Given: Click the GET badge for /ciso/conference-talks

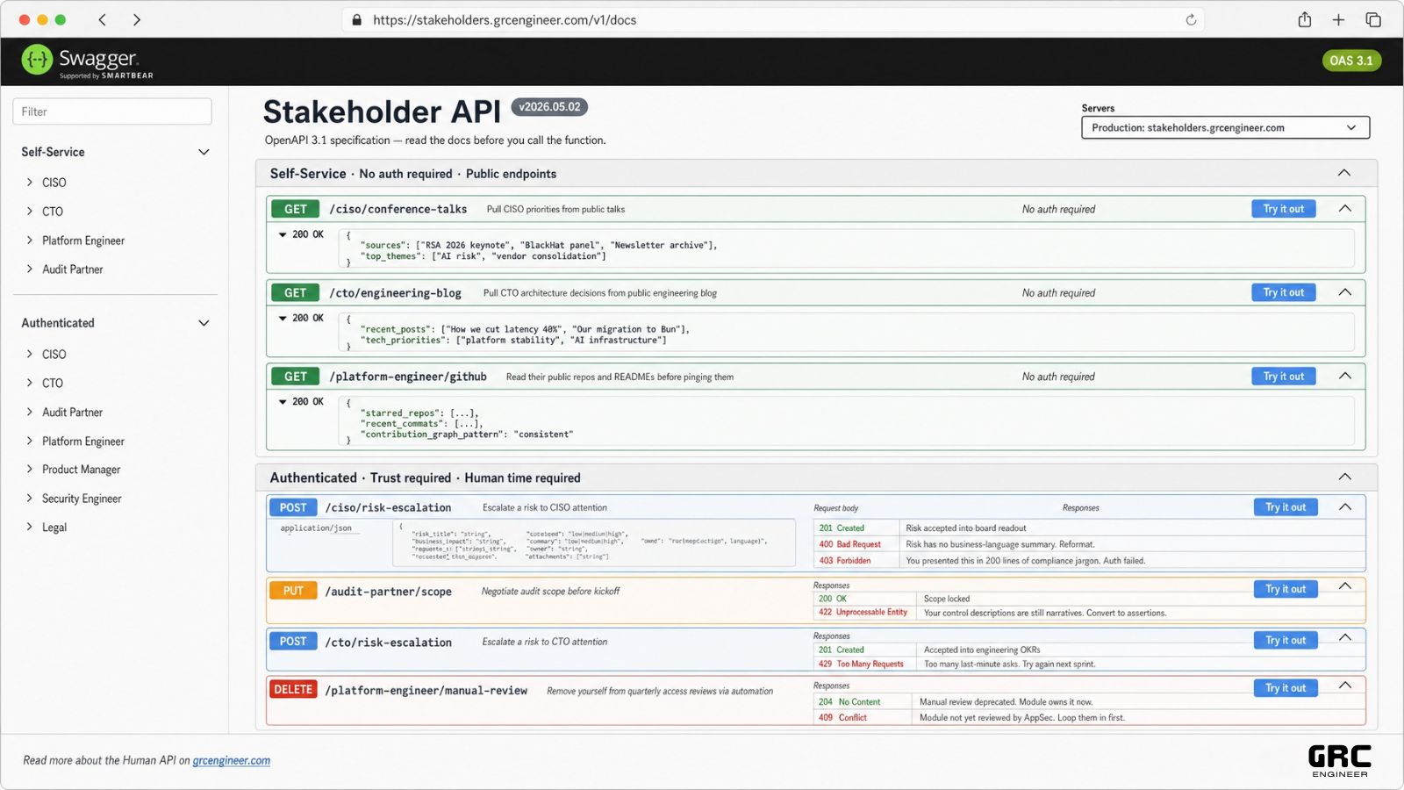Looking at the screenshot, I should [x=296, y=209].
